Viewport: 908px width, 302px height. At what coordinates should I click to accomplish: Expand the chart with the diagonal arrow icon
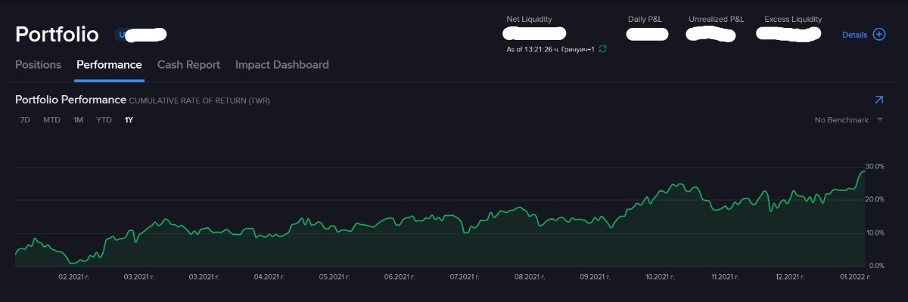pos(878,100)
